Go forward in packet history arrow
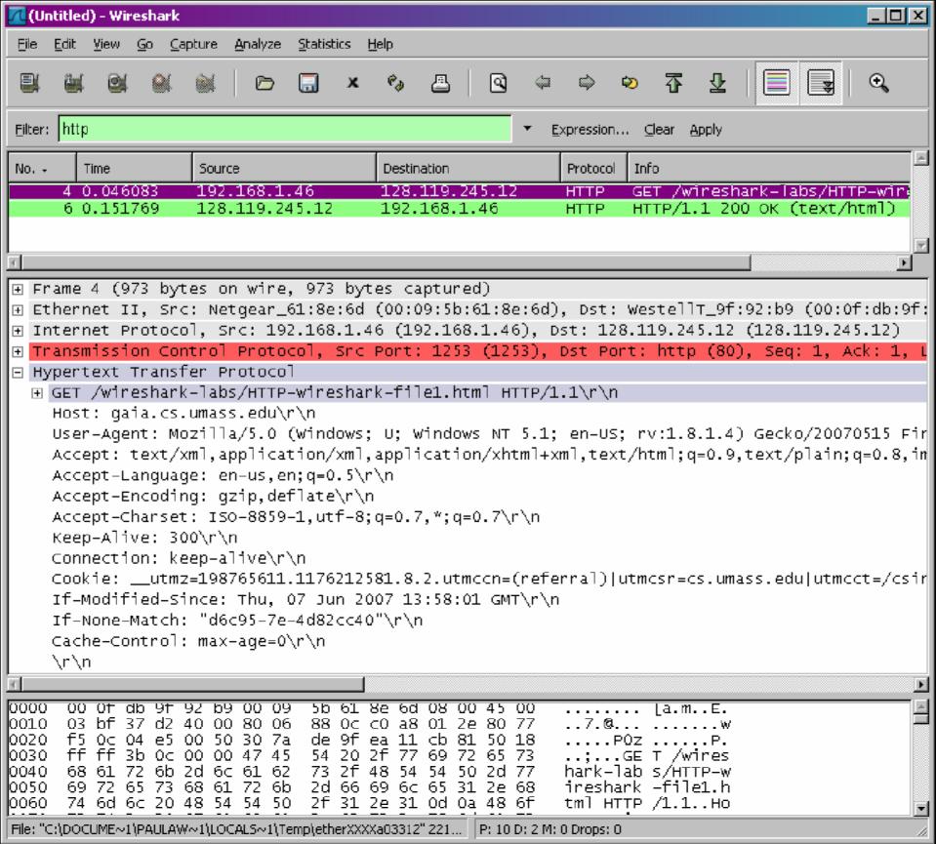This screenshot has height=844, width=936. [587, 83]
